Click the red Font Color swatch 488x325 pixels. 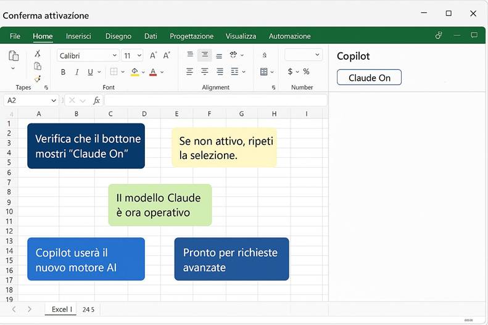coord(152,72)
